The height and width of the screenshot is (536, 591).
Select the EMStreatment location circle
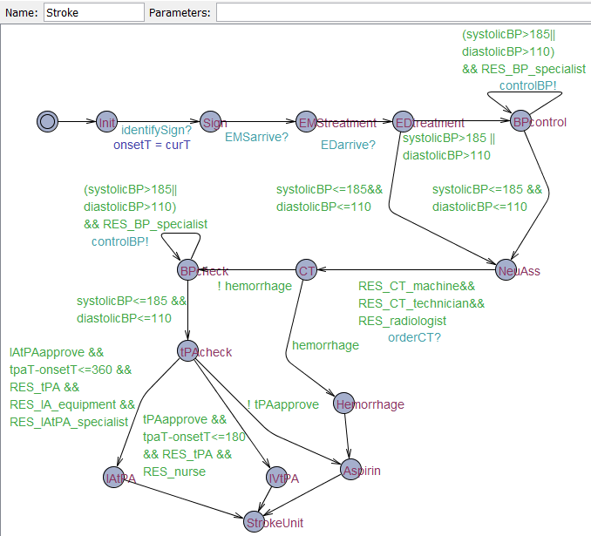pyautogui.click(x=306, y=122)
